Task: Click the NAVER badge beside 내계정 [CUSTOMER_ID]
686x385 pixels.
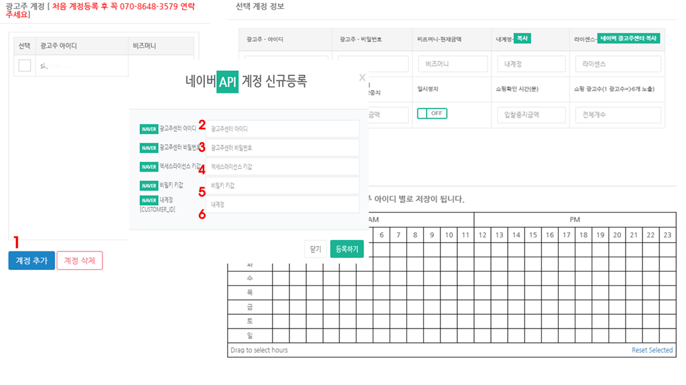Action: click(149, 200)
